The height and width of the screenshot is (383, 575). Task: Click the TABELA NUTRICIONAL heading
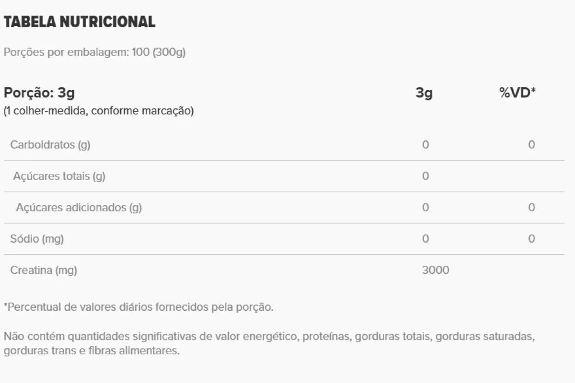[80, 22]
